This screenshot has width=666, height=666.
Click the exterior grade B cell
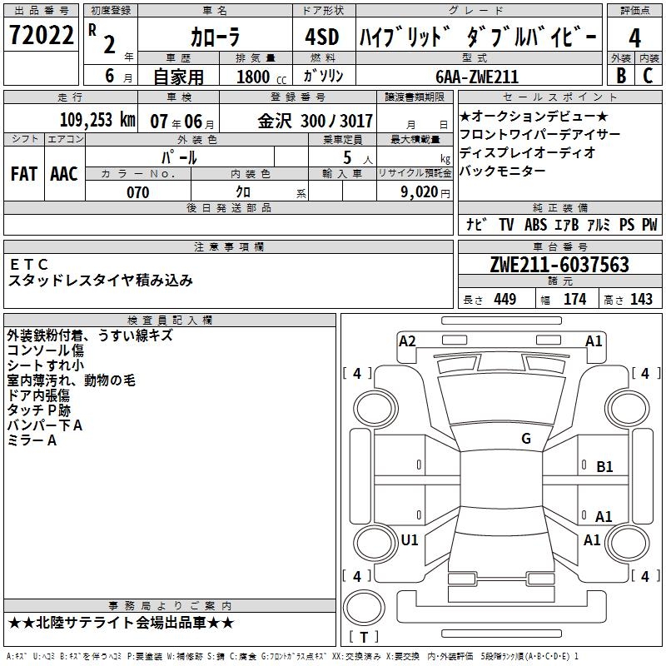pyautogui.click(x=620, y=75)
